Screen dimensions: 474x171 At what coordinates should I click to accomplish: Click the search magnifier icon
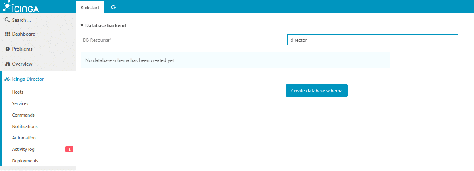(8, 20)
